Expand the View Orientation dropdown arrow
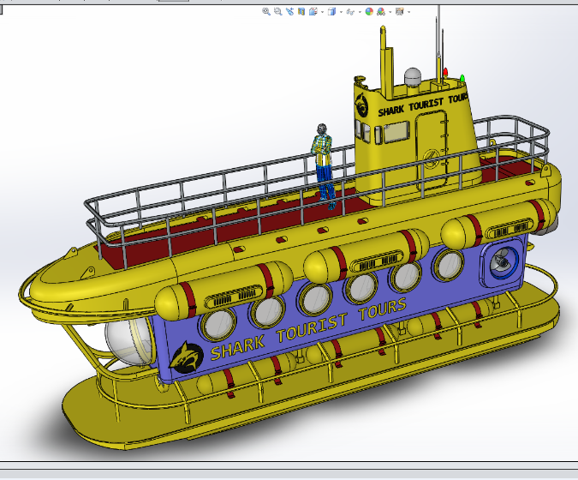The height and width of the screenshot is (480, 578). click(x=322, y=12)
